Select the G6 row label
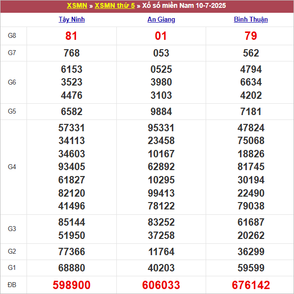This screenshot has width=294, height=294. [12, 82]
